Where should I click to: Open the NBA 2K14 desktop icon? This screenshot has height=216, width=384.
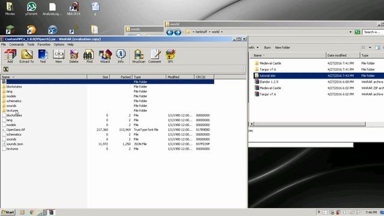click(73, 9)
